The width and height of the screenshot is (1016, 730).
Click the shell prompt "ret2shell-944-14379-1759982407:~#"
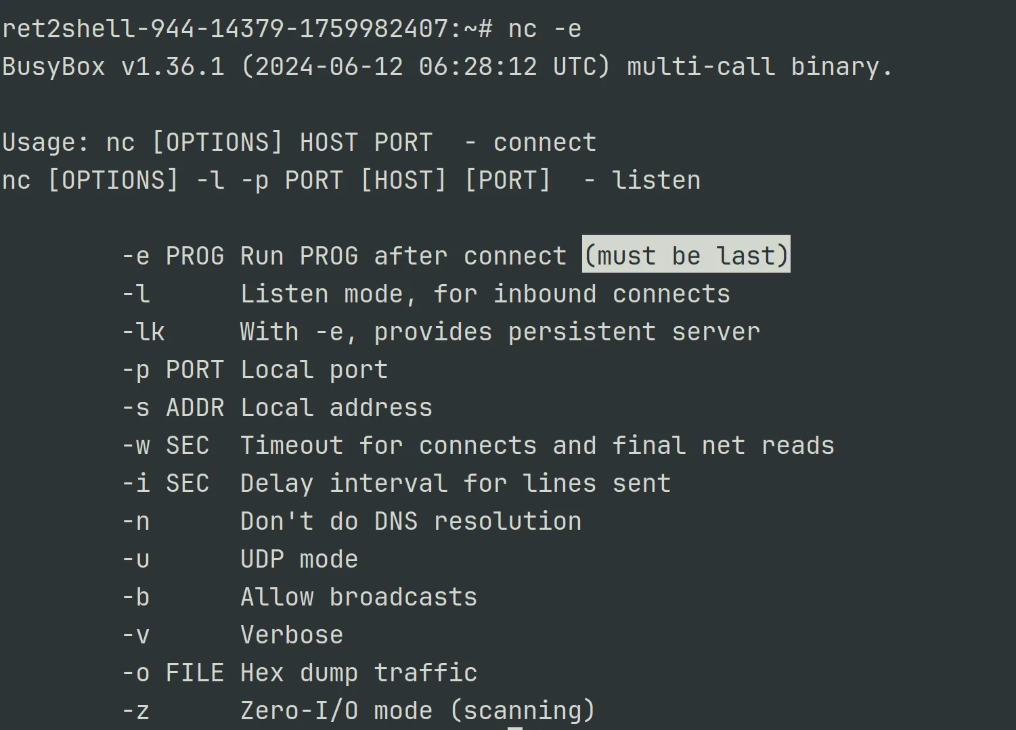click(247, 28)
